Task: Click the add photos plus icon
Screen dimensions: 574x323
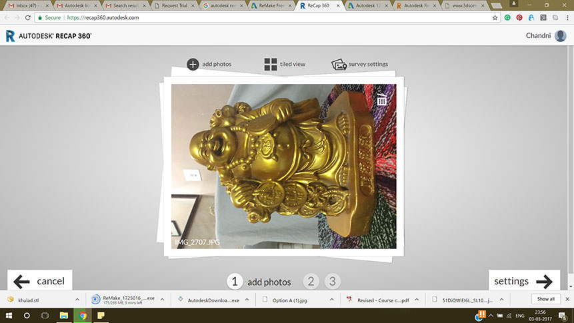Action: [x=193, y=64]
